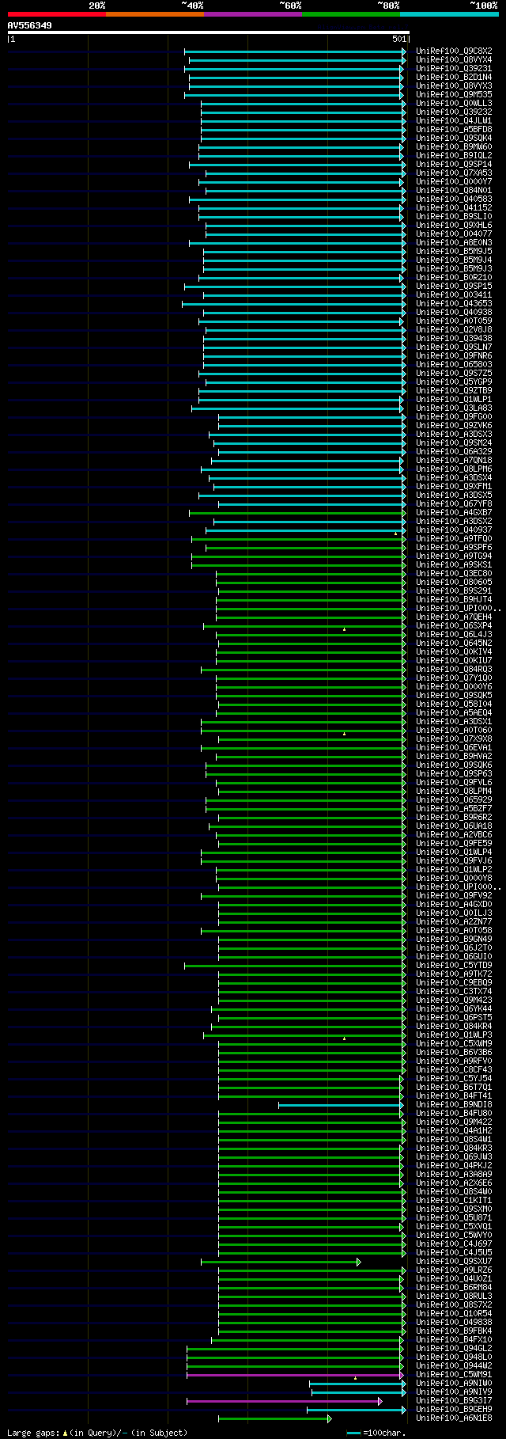506x1439 pixels.
Task: Click the short cyan bar for UniRef100_B9NDI8
Action: point(341,1105)
